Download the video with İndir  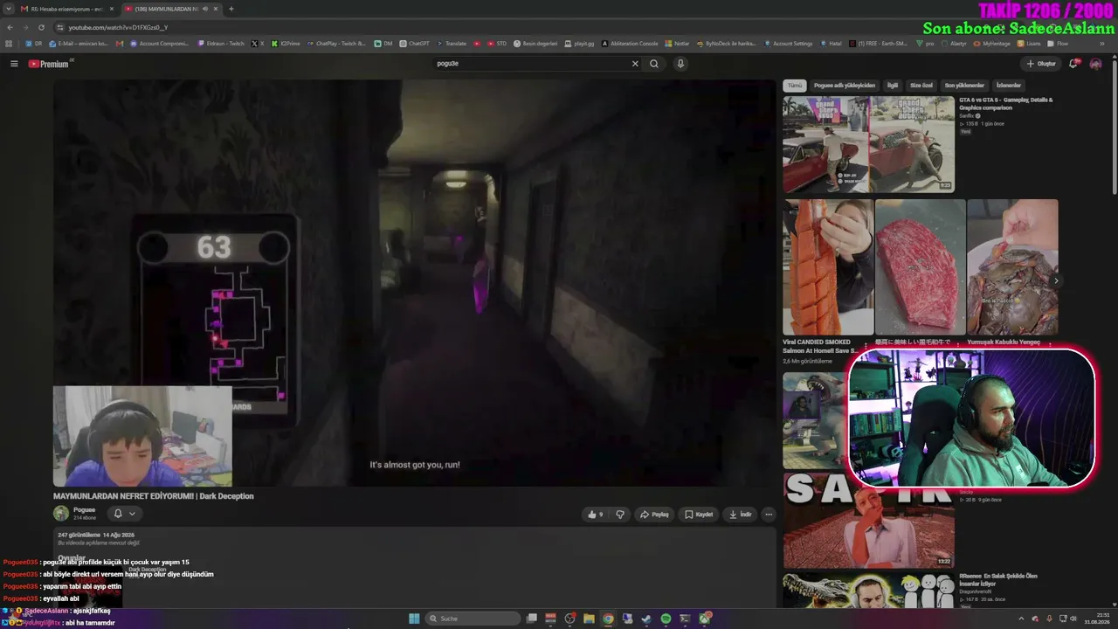click(740, 515)
